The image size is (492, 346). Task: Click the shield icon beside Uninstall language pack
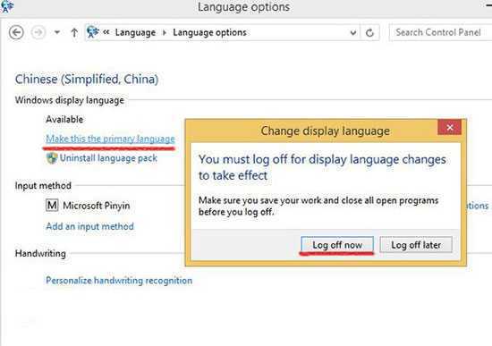52,158
